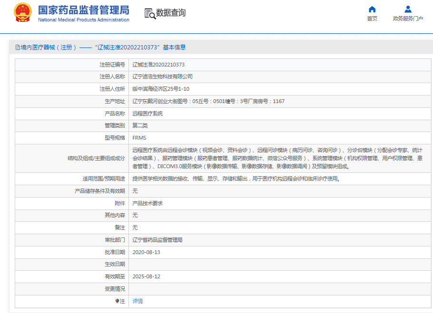Click the registration number value 辽械注准20202210373

158,65
